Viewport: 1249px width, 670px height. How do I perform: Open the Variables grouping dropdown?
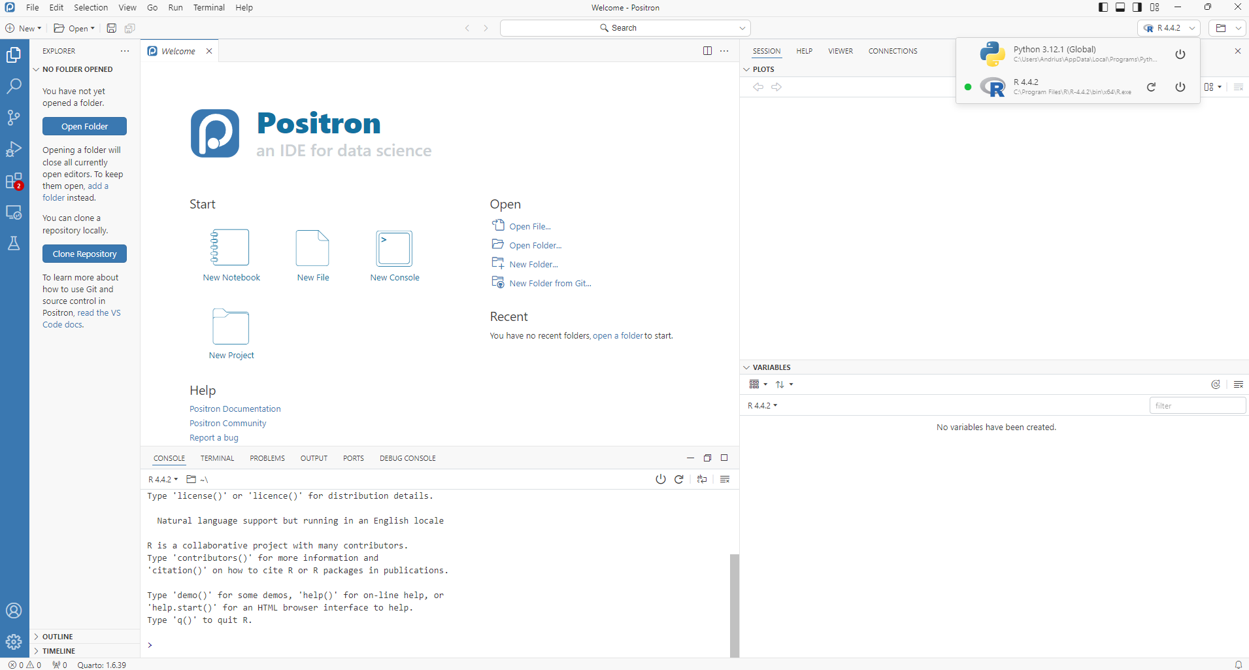pos(759,384)
